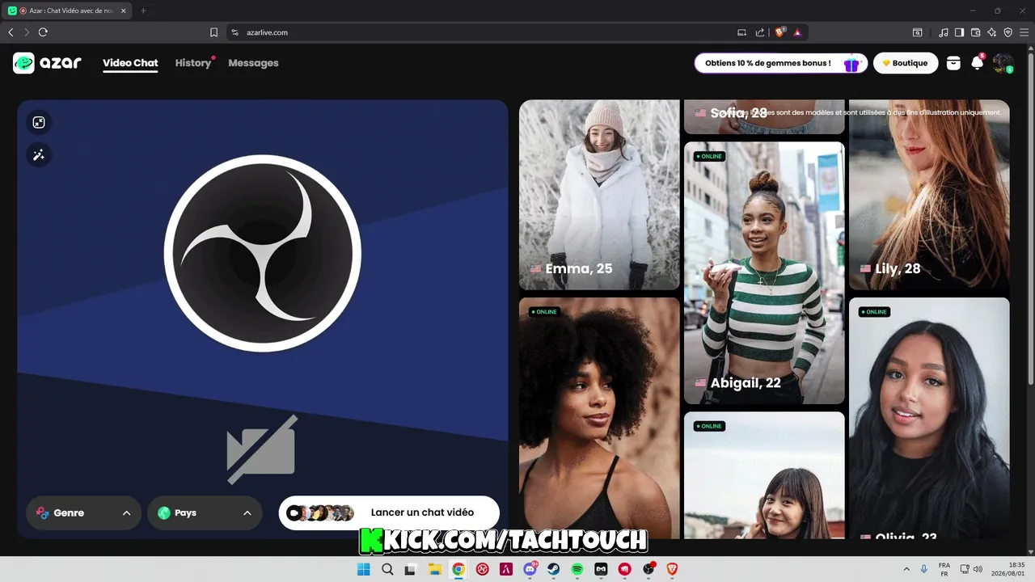
Task: Open File Explorer from taskbar
Action: (434, 569)
